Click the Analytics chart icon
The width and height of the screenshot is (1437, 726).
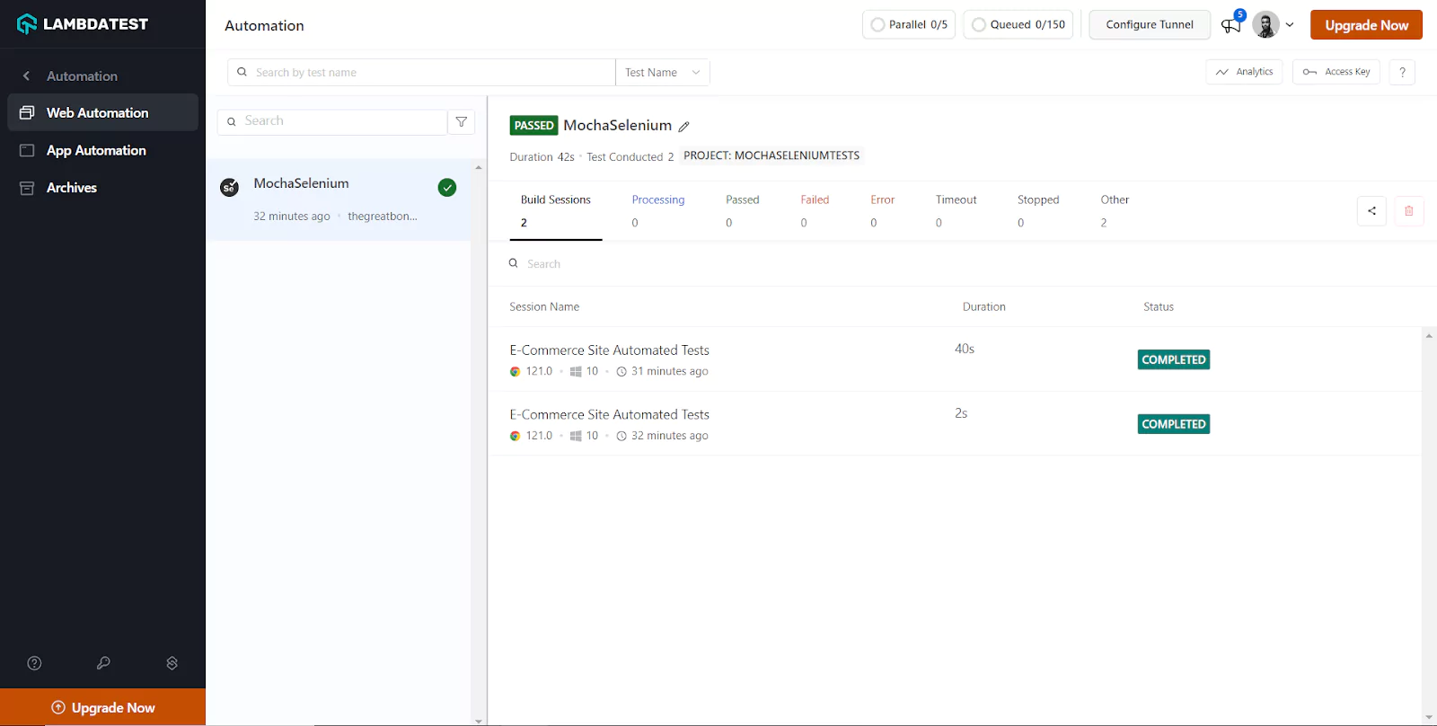(x=1222, y=72)
